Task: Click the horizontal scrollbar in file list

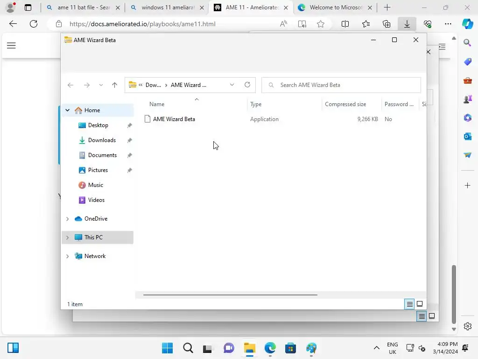Action: [x=230, y=295]
